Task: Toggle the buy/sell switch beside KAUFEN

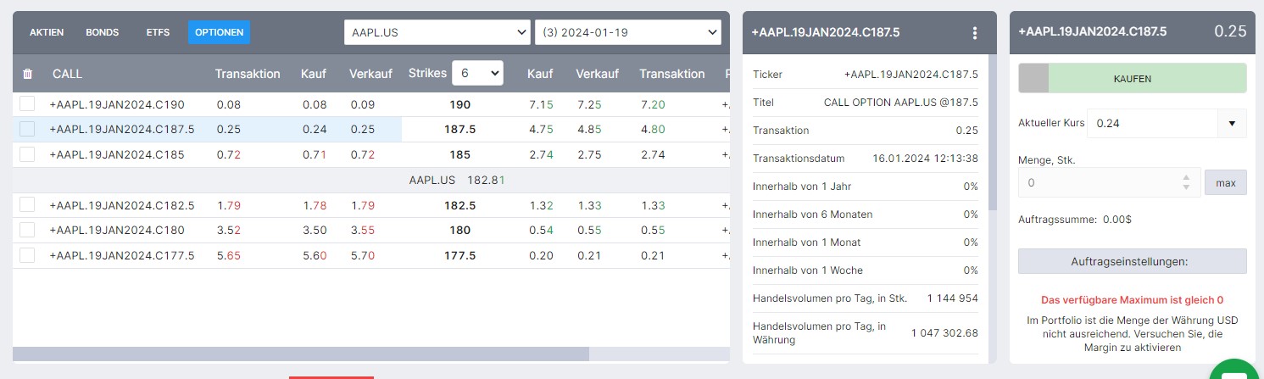Action: tap(1033, 79)
